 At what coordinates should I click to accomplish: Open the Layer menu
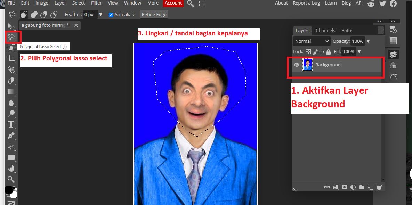[x=60, y=3]
